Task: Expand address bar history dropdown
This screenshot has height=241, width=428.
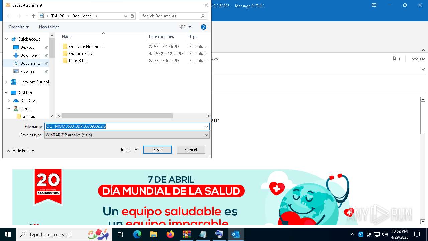Action: 126,16
